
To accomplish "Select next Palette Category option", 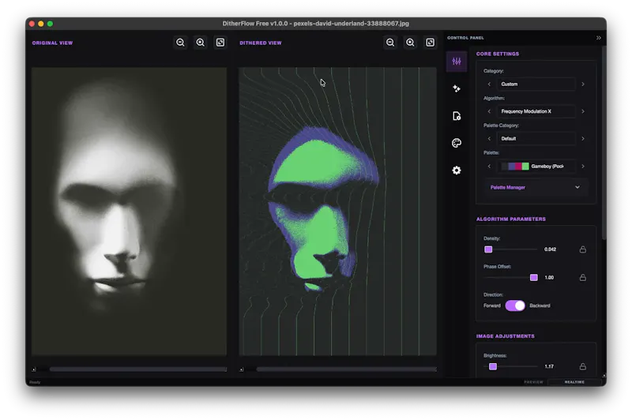I will click(x=583, y=138).
